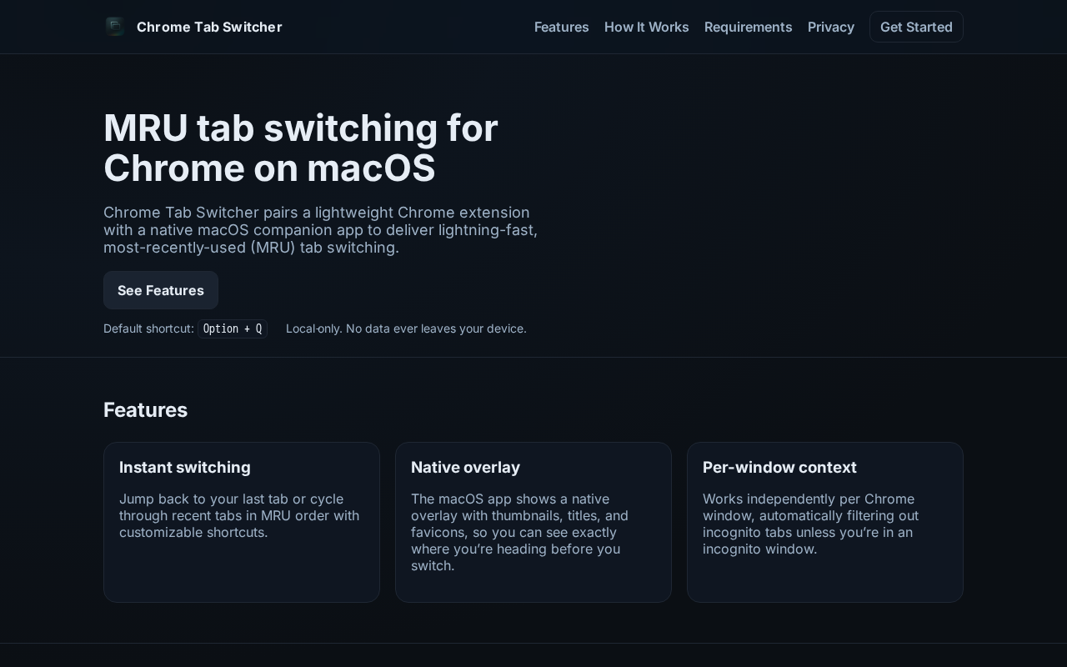Viewport: 1067px width, 667px height.
Task: Open the Features navigation link
Action: click(x=561, y=27)
